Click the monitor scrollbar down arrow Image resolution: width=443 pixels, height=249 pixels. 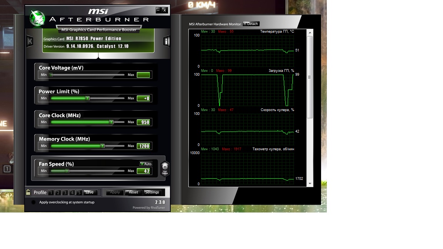click(x=310, y=184)
